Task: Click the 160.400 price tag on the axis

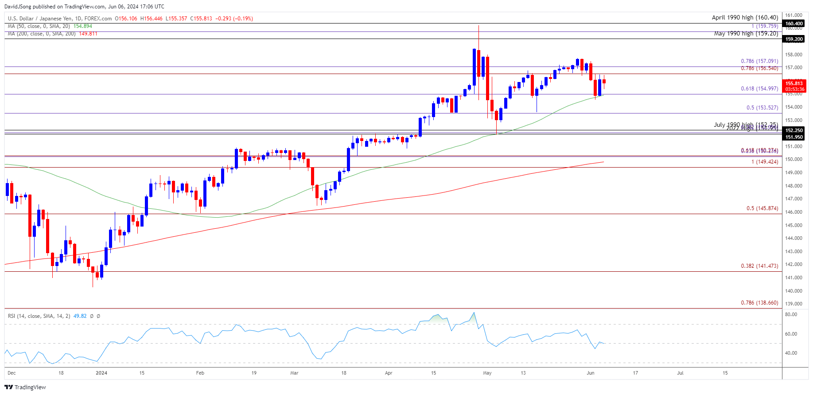Action: (794, 23)
